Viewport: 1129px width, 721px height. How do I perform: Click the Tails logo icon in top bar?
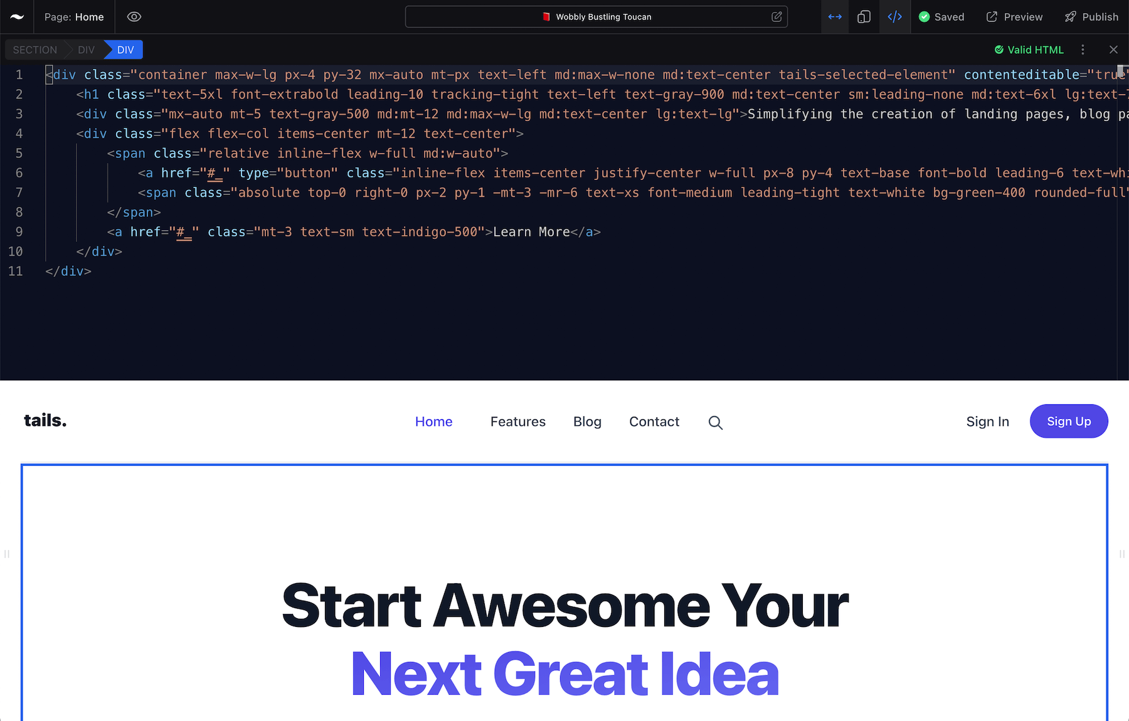coord(17,17)
